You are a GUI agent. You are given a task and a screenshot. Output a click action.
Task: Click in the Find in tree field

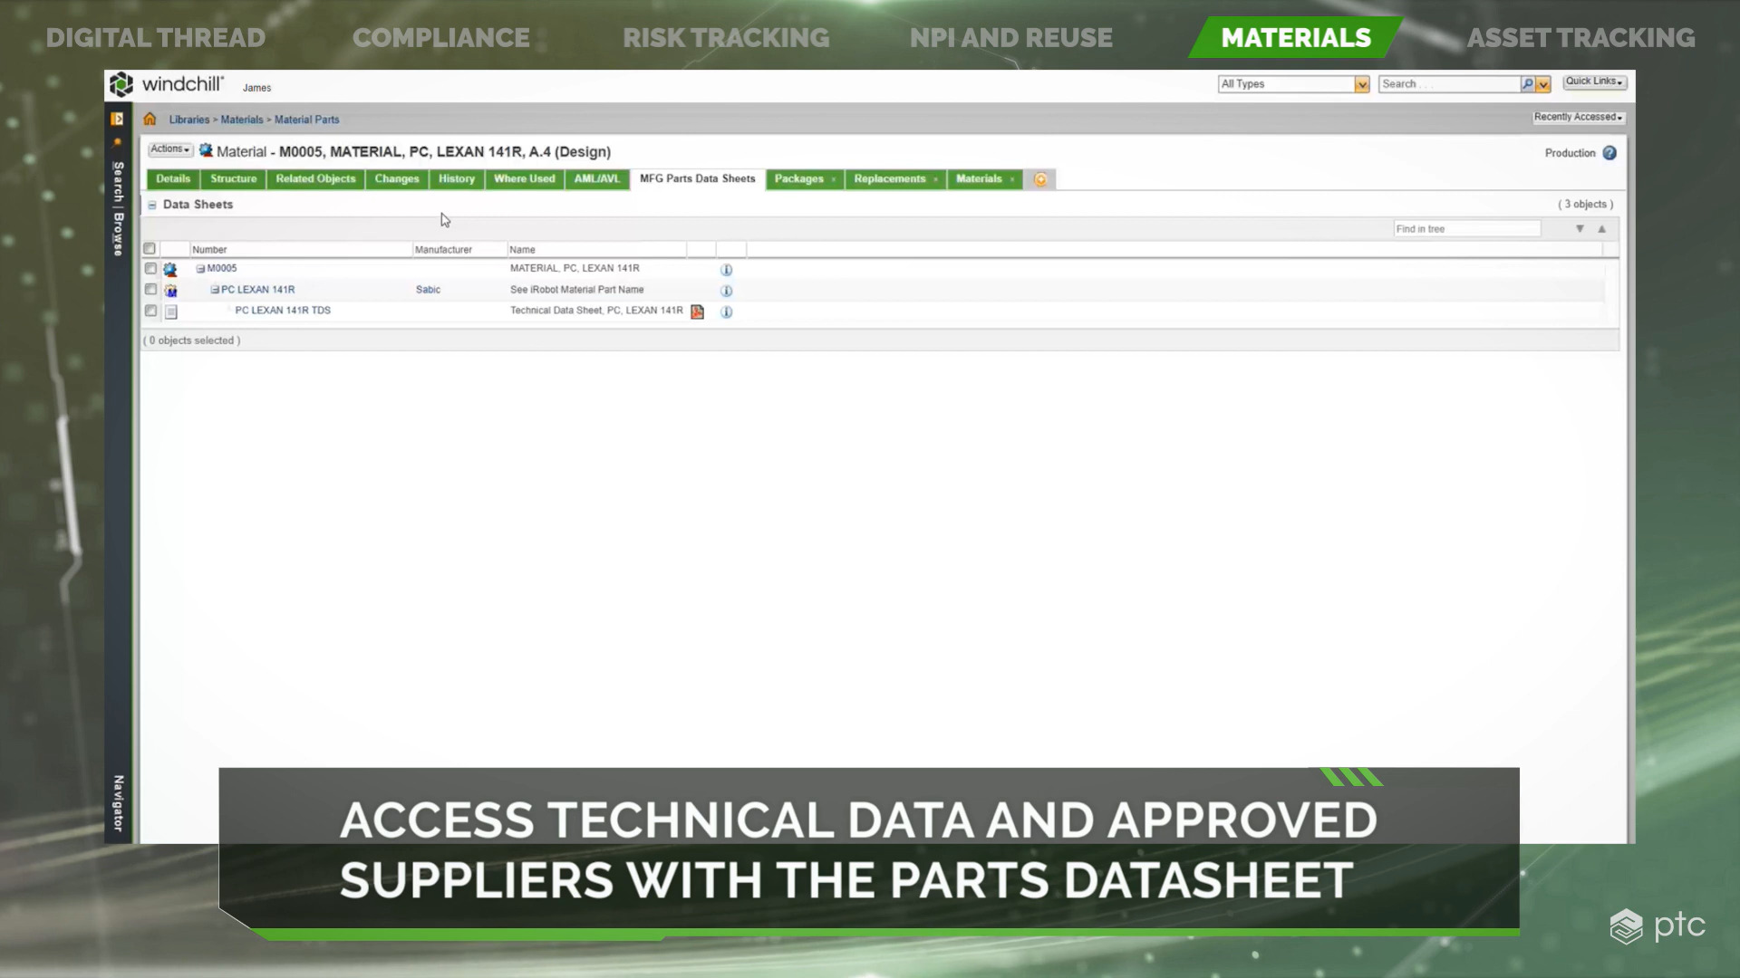point(1466,229)
